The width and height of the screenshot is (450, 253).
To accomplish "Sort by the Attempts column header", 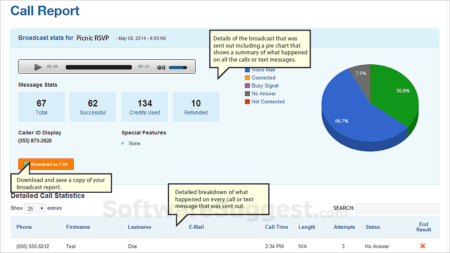I will coord(344,227).
